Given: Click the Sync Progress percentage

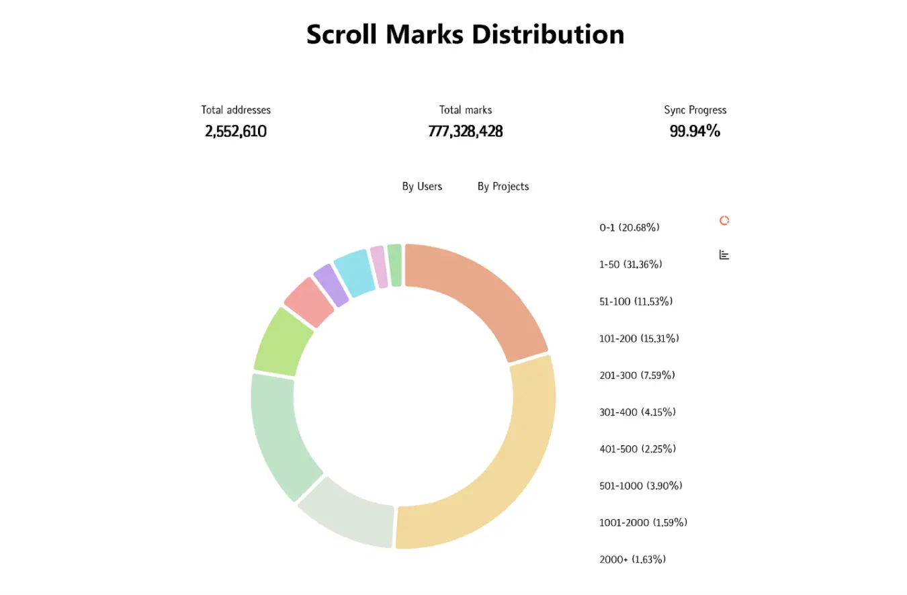Looking at the screenshot, I should (x=695, y=131).
